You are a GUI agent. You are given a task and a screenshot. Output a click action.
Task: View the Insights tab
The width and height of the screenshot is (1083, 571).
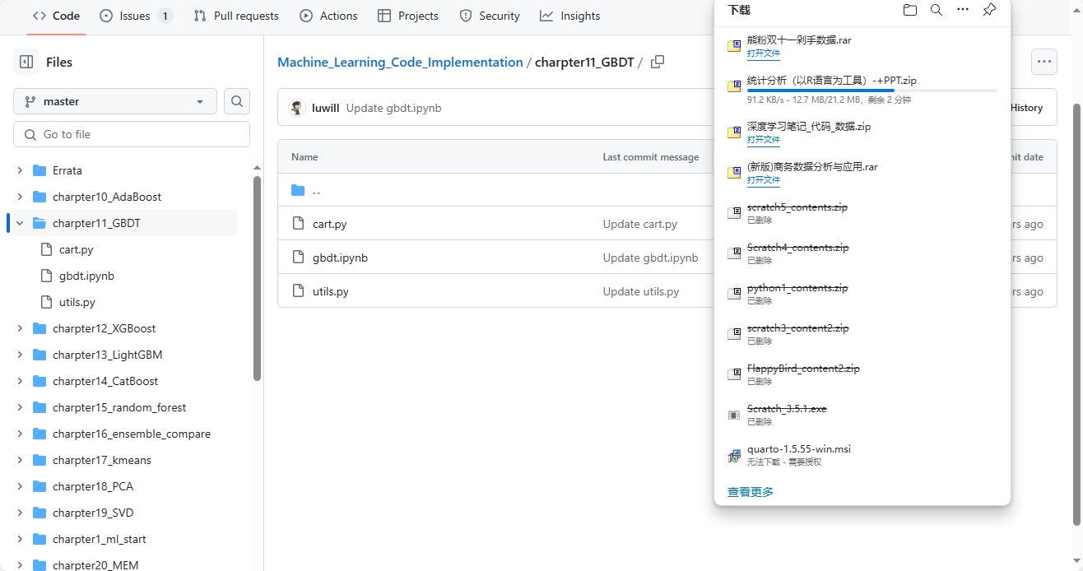click(569, 16)
